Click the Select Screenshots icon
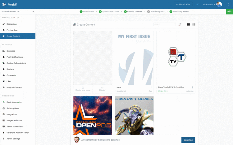Viewport: 233px width, 145px height. 3,126
